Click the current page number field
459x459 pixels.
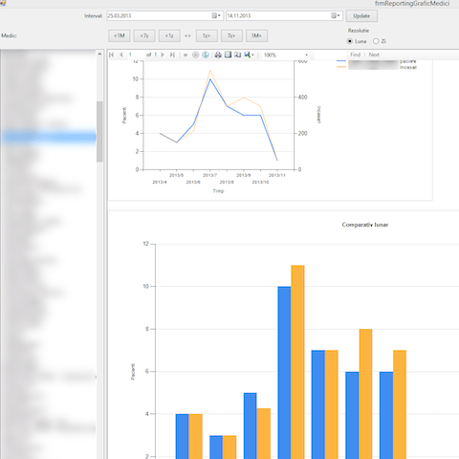136,55
